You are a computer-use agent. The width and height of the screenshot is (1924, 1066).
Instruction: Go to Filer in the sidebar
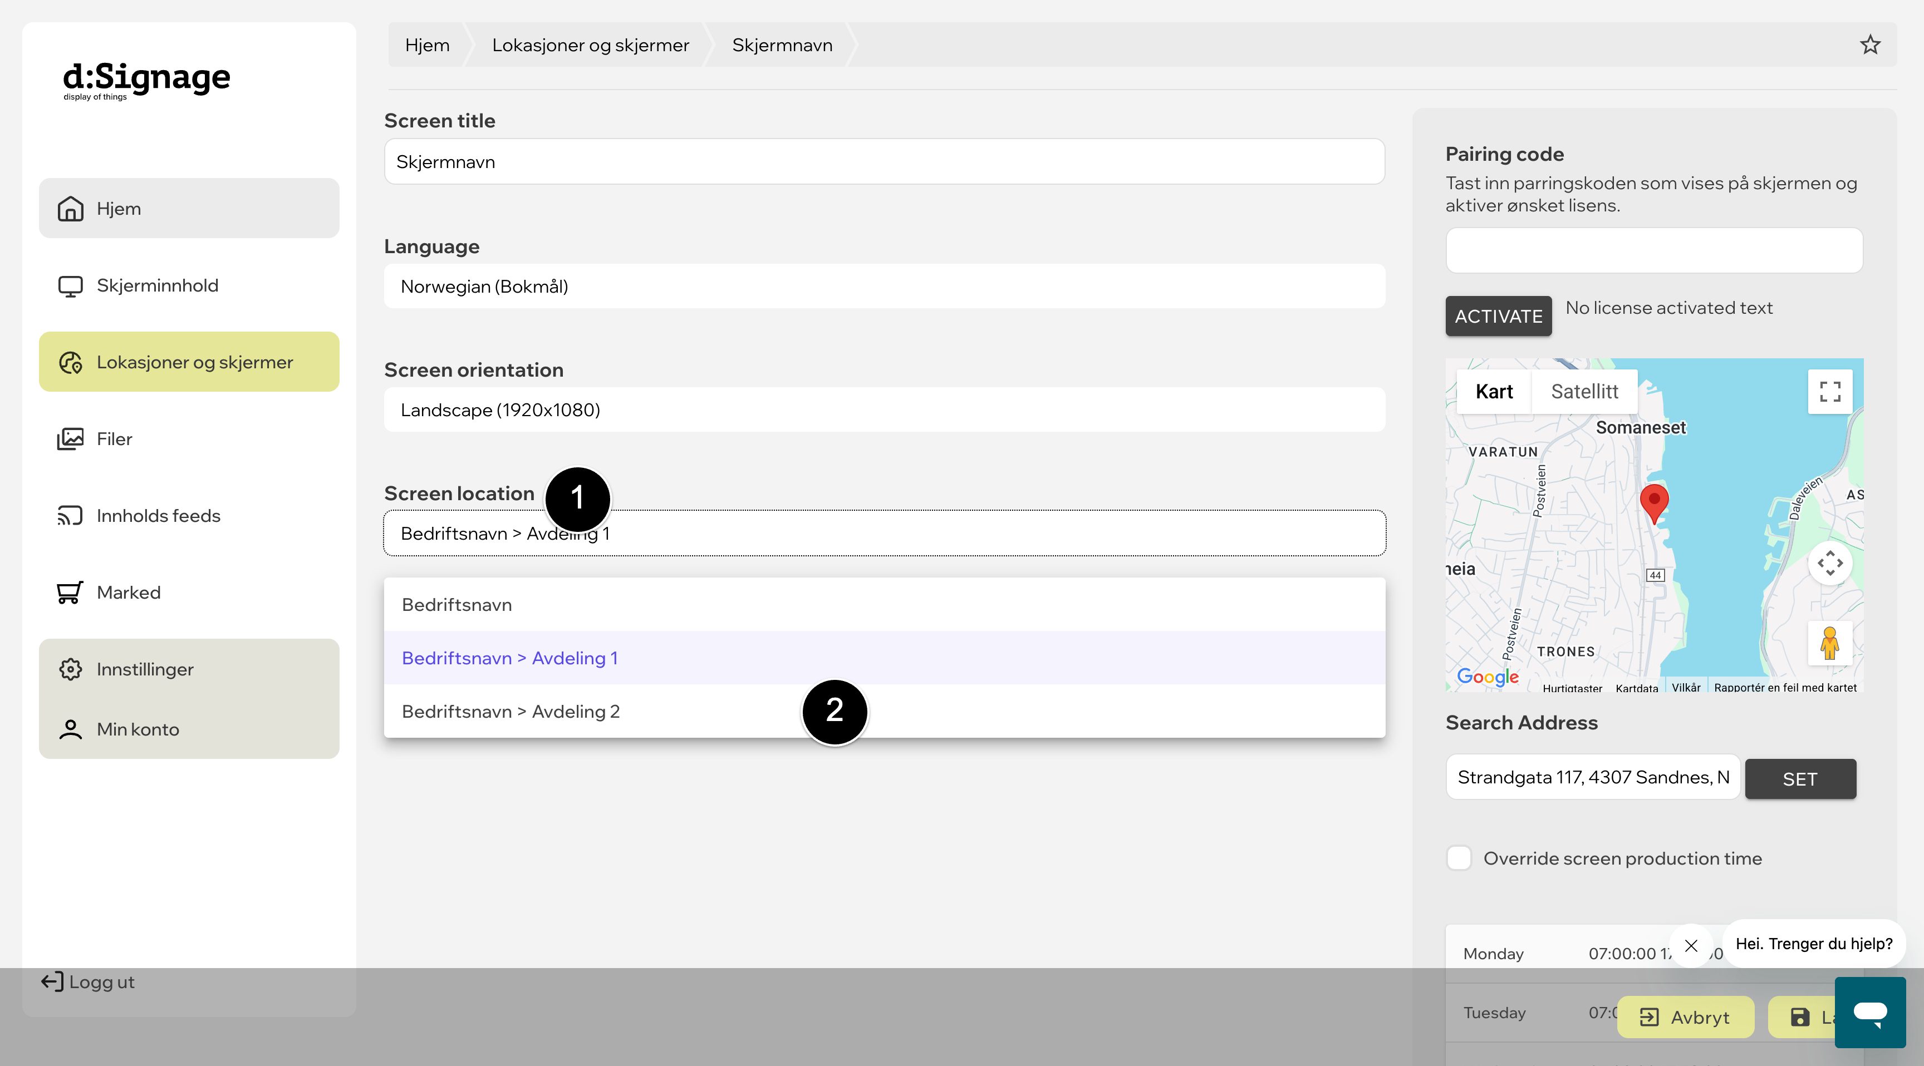189,439
